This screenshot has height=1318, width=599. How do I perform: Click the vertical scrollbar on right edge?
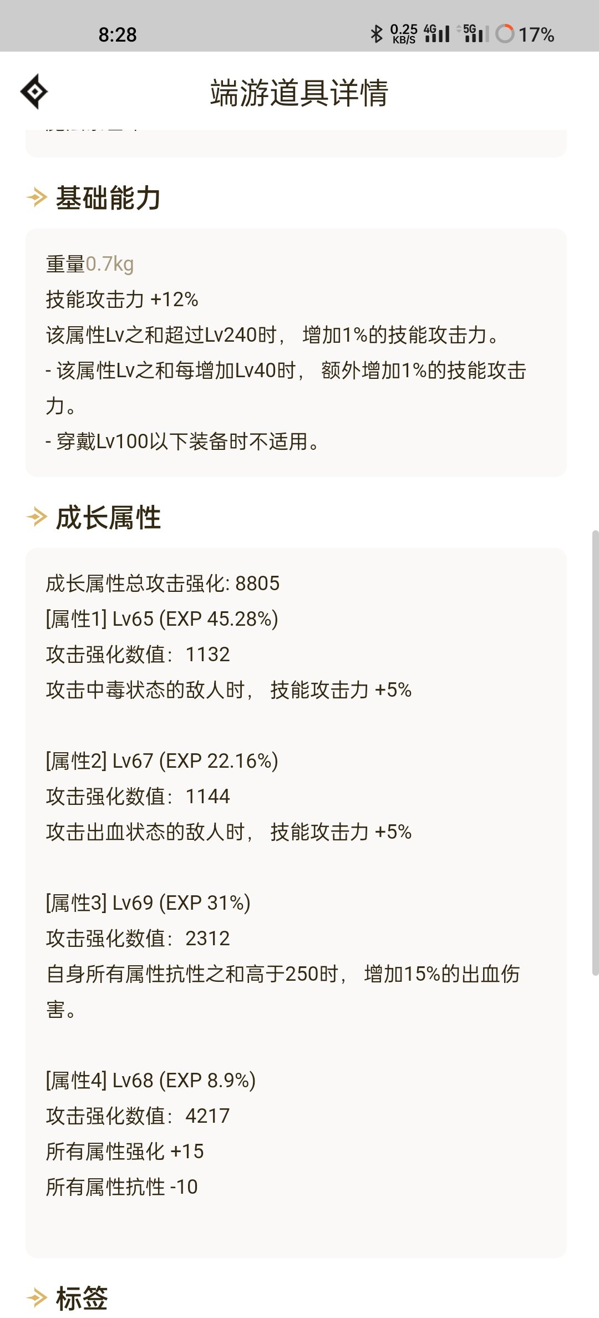click(595, 753)
